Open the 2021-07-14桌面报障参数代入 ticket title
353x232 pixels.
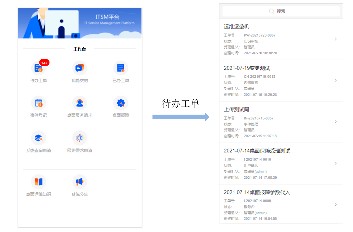257,192
